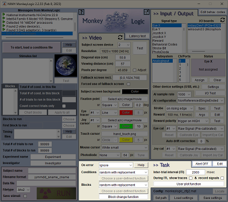The width and height of the screenshot is (228, 202).
Task: Open AI sample rate 1000 dropdown
Action: pyautogui.click(x=184, y=94)
